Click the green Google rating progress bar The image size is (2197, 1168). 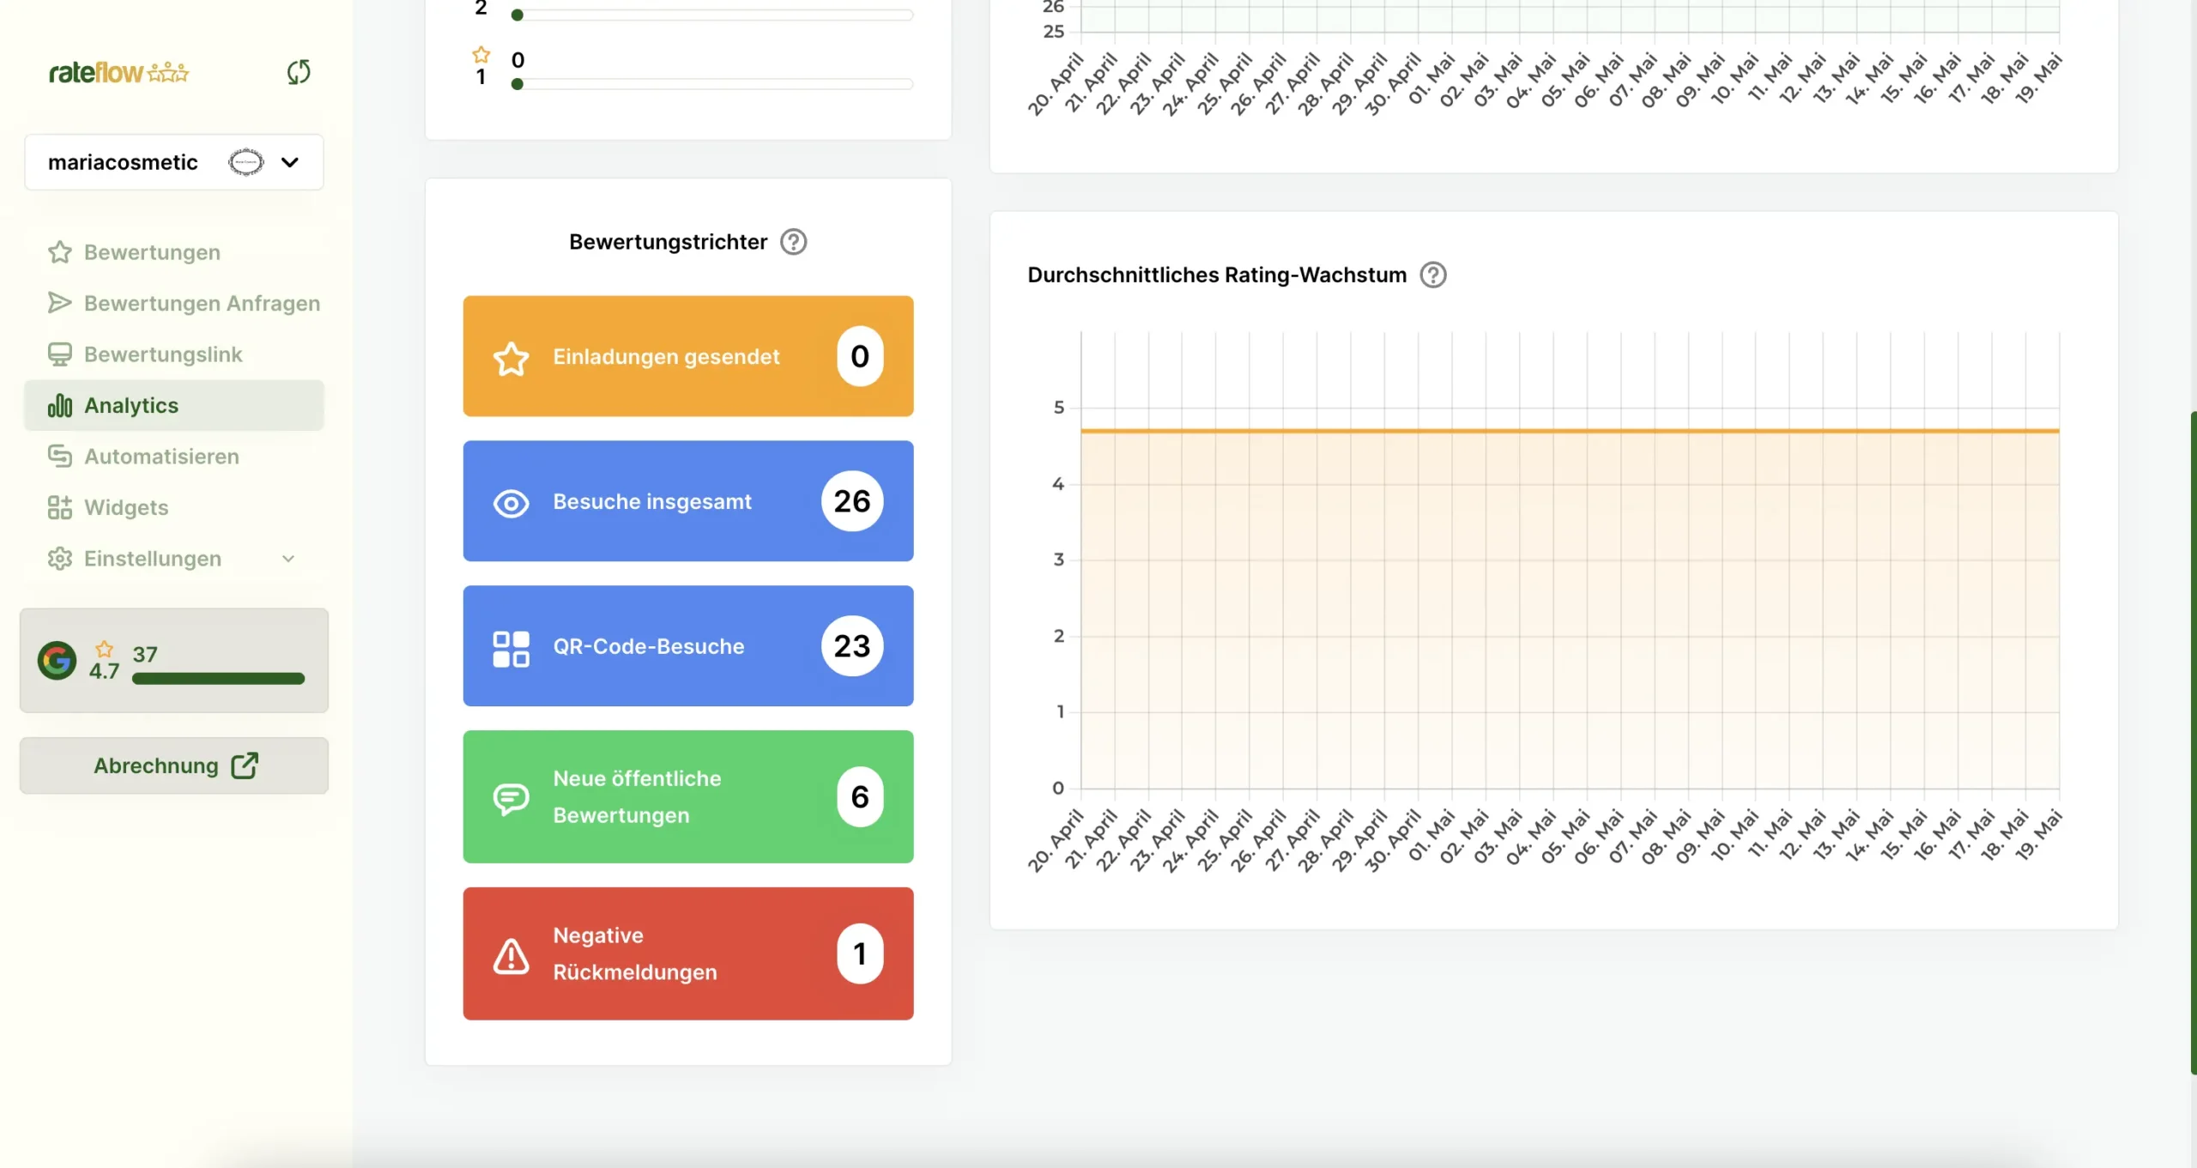point(218,679)
